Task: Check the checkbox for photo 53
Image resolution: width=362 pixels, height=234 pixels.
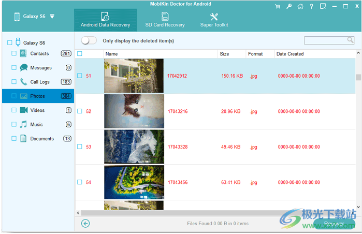Action: (x=80, y=147)
